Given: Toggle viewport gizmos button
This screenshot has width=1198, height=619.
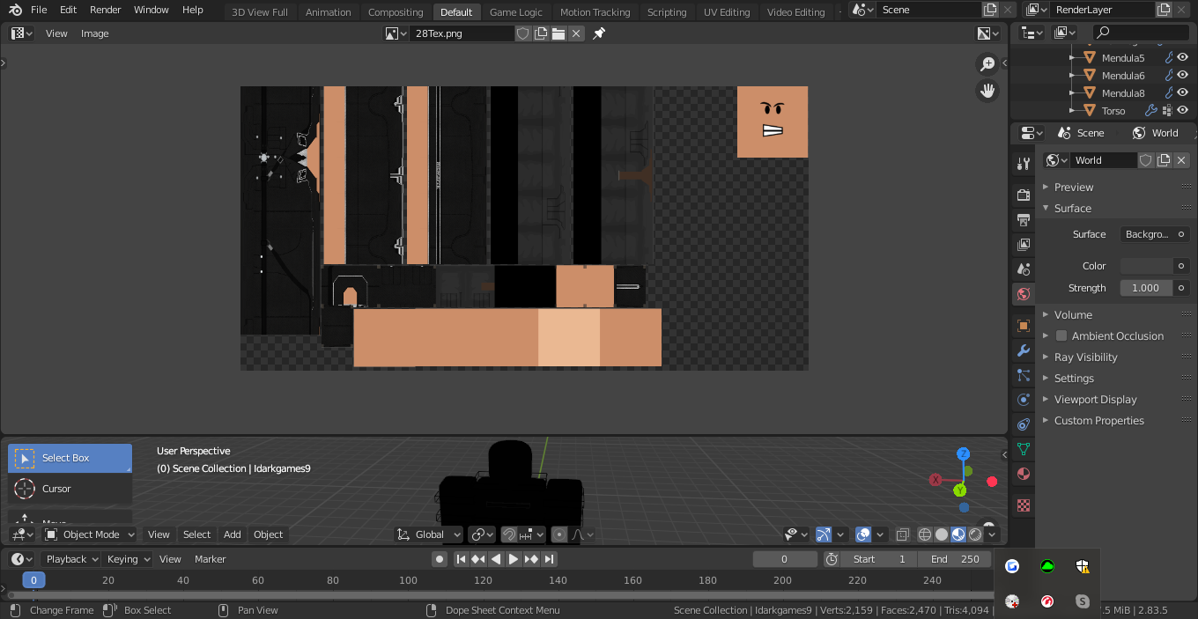Looking at the screenshot, I should coord(824,534).
